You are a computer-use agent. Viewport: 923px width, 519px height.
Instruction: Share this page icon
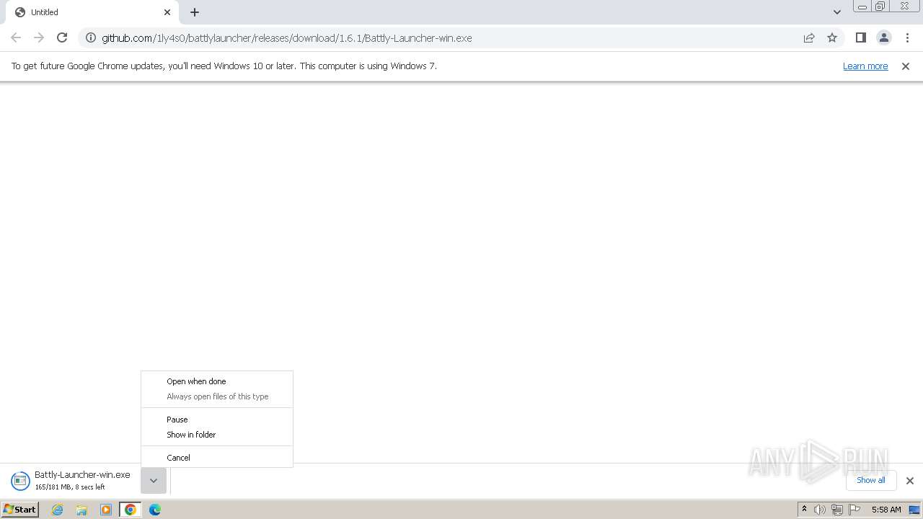click(809, 37)
